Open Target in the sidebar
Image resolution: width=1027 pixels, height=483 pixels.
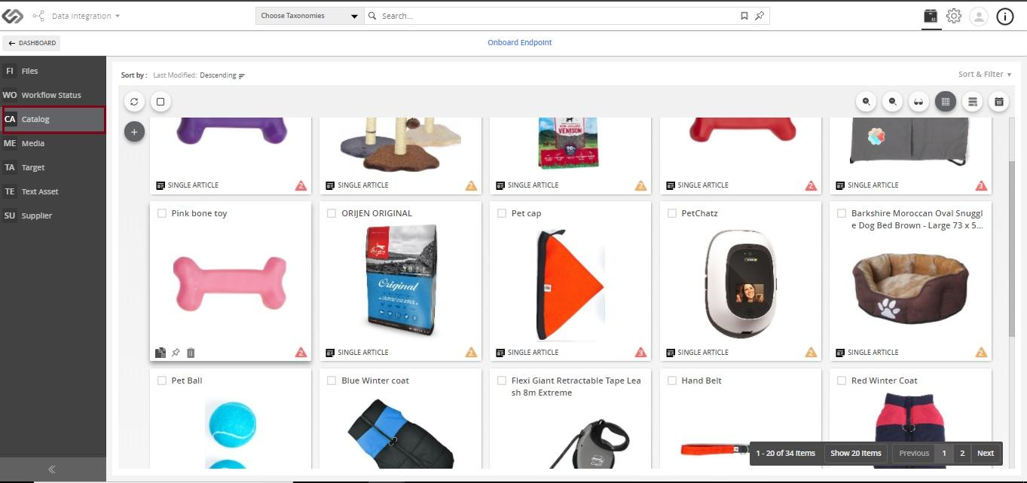pyautogui.click(x=53, y=167)
